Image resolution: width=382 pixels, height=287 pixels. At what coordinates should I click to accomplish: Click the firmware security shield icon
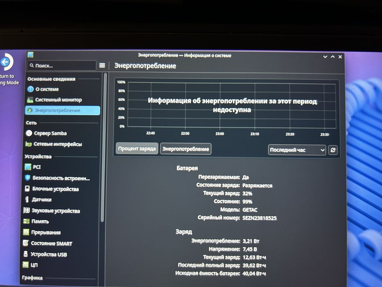point(27,178)
